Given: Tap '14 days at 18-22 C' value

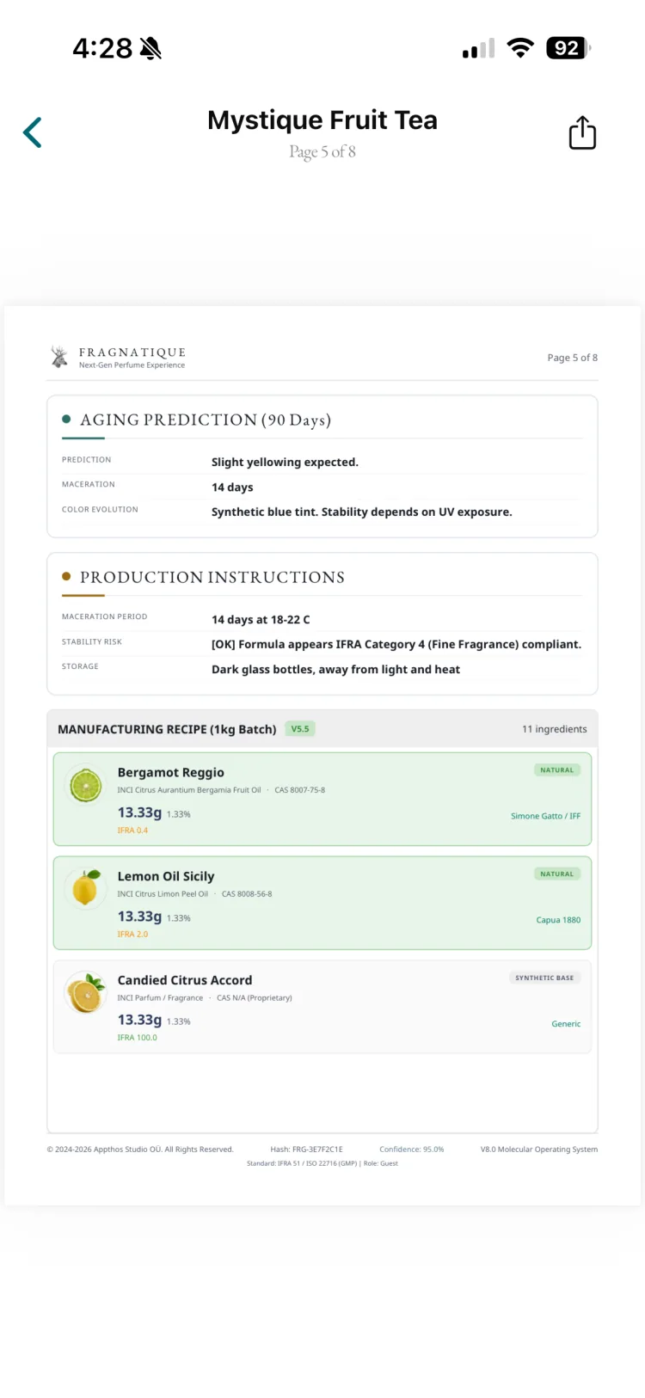Looking at the screenshot, I should pyautogui.click(x=261, y=619).
